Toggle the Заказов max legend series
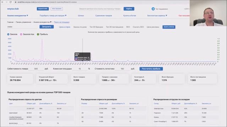 click(27, 34)
